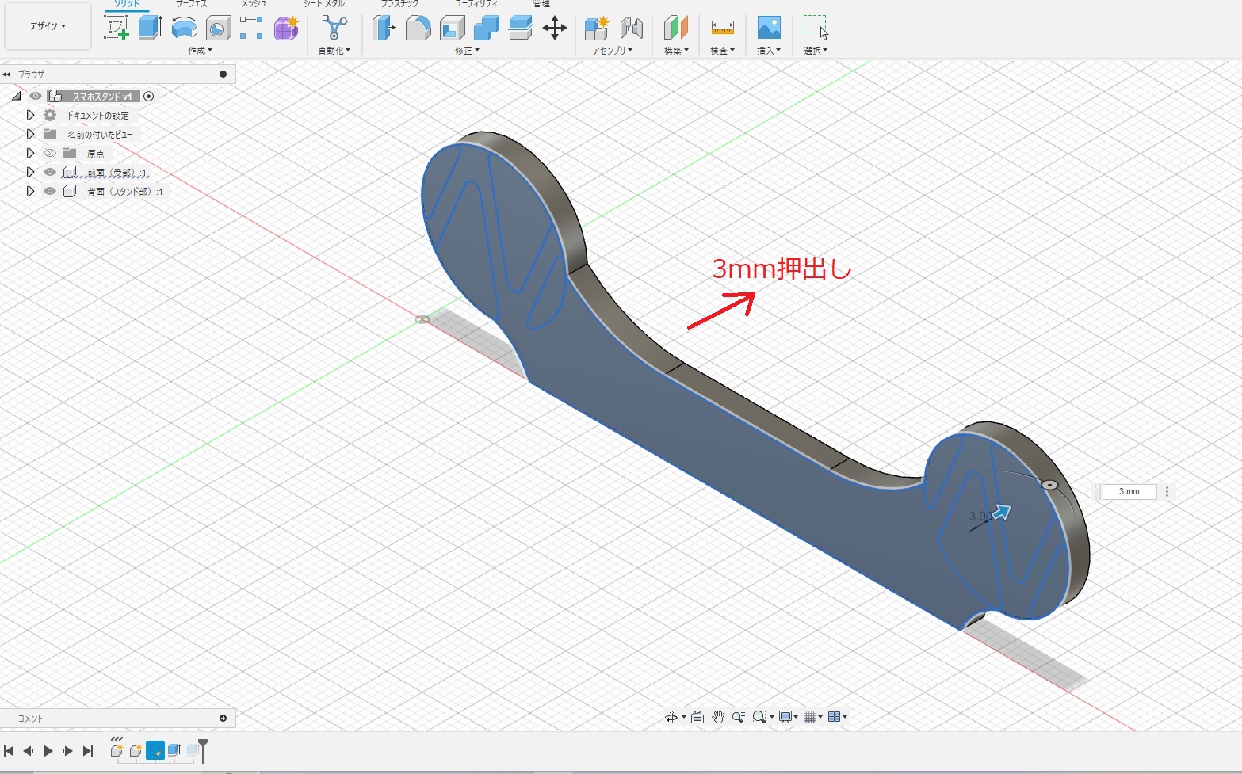Image resolution: width=1242 pixels, height=774 pixels.
Task: Click the Extrude tool icon
Action: coord(150,28)
